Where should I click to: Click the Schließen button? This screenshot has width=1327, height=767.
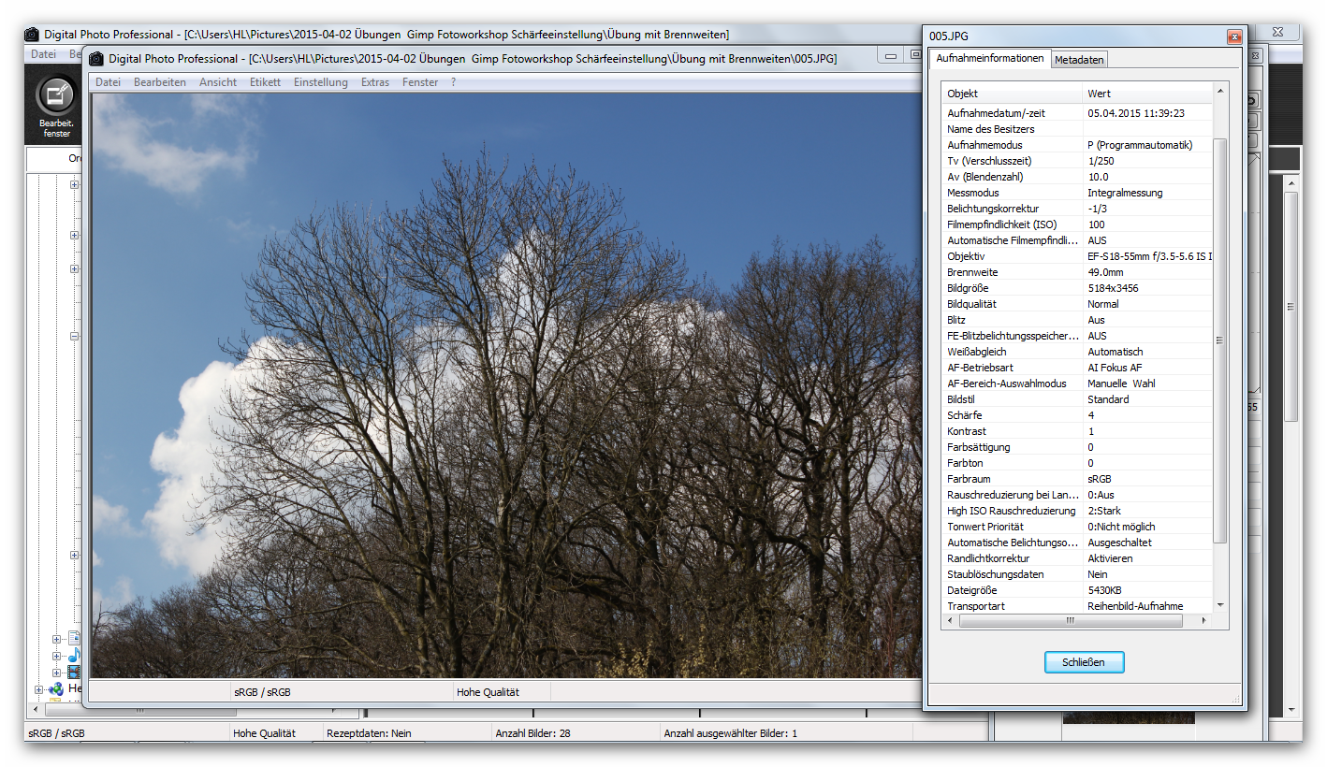click(x=1084, y=662)
